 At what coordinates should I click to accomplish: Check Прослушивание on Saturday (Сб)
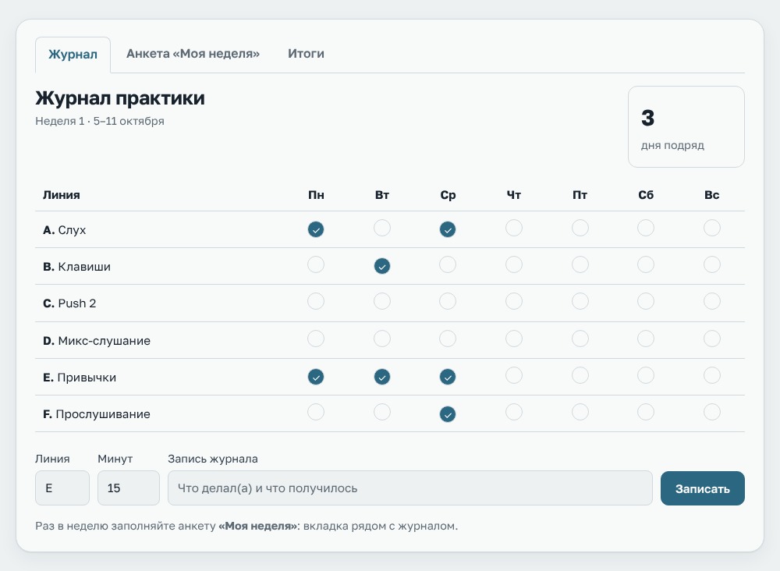[646, 413]
